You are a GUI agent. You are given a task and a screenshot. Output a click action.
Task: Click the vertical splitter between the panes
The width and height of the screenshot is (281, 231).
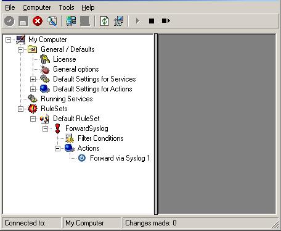click(x=156, y=124)
